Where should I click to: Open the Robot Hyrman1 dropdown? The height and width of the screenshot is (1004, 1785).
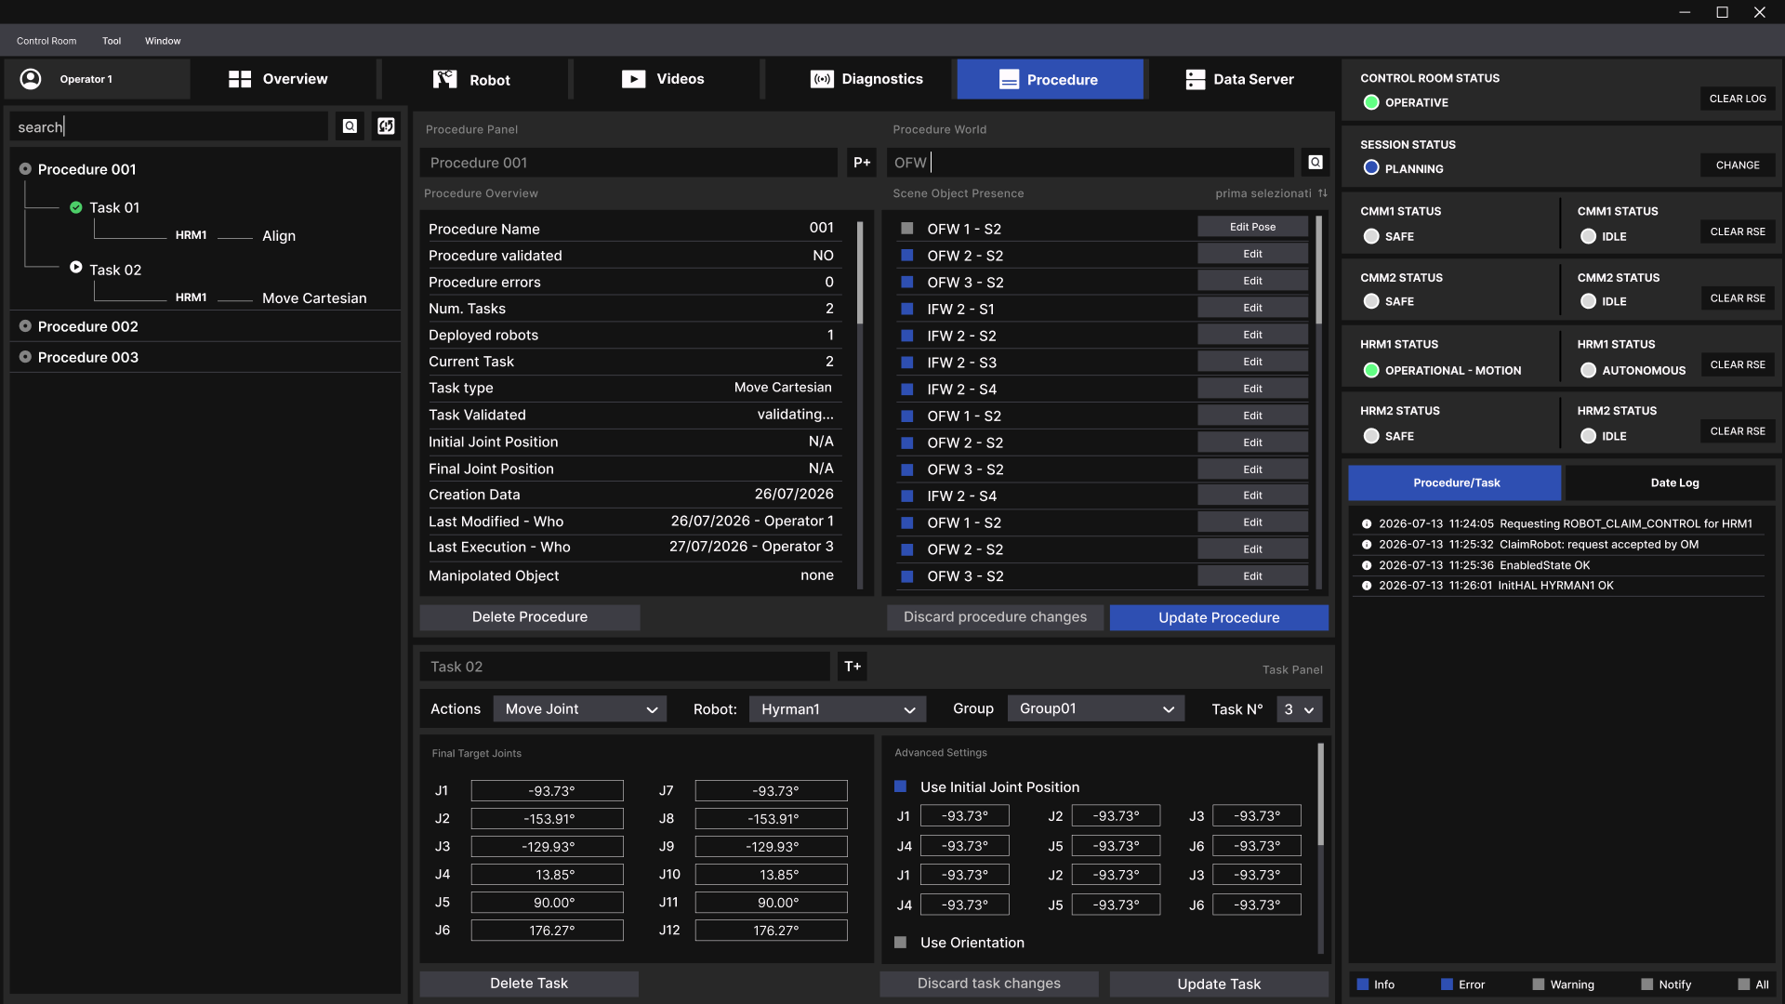[x=838, y=709]
